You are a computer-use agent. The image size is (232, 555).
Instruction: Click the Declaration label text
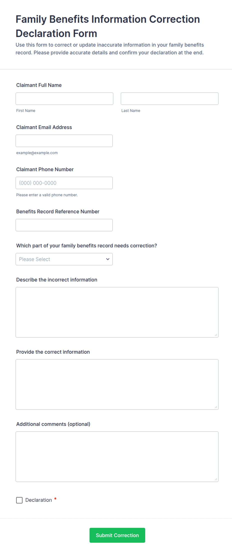pyautogui.click(x=39, y=500)
